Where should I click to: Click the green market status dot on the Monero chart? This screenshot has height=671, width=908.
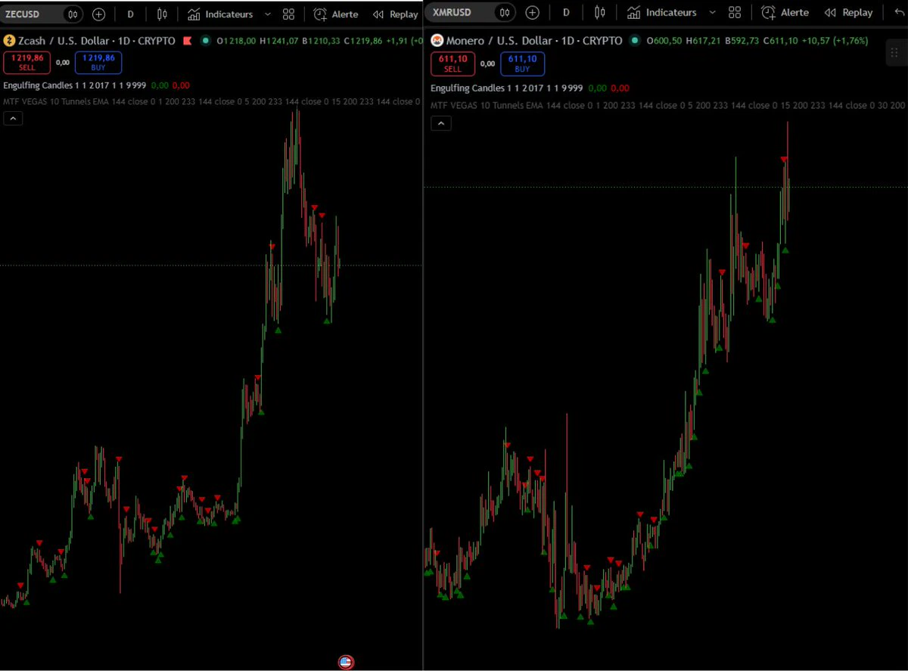pyautogui.click(x=634, y=40)
